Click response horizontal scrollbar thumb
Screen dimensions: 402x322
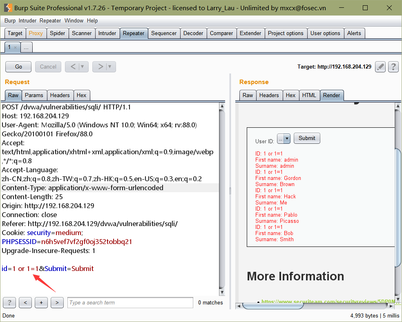tap(273, 306)
